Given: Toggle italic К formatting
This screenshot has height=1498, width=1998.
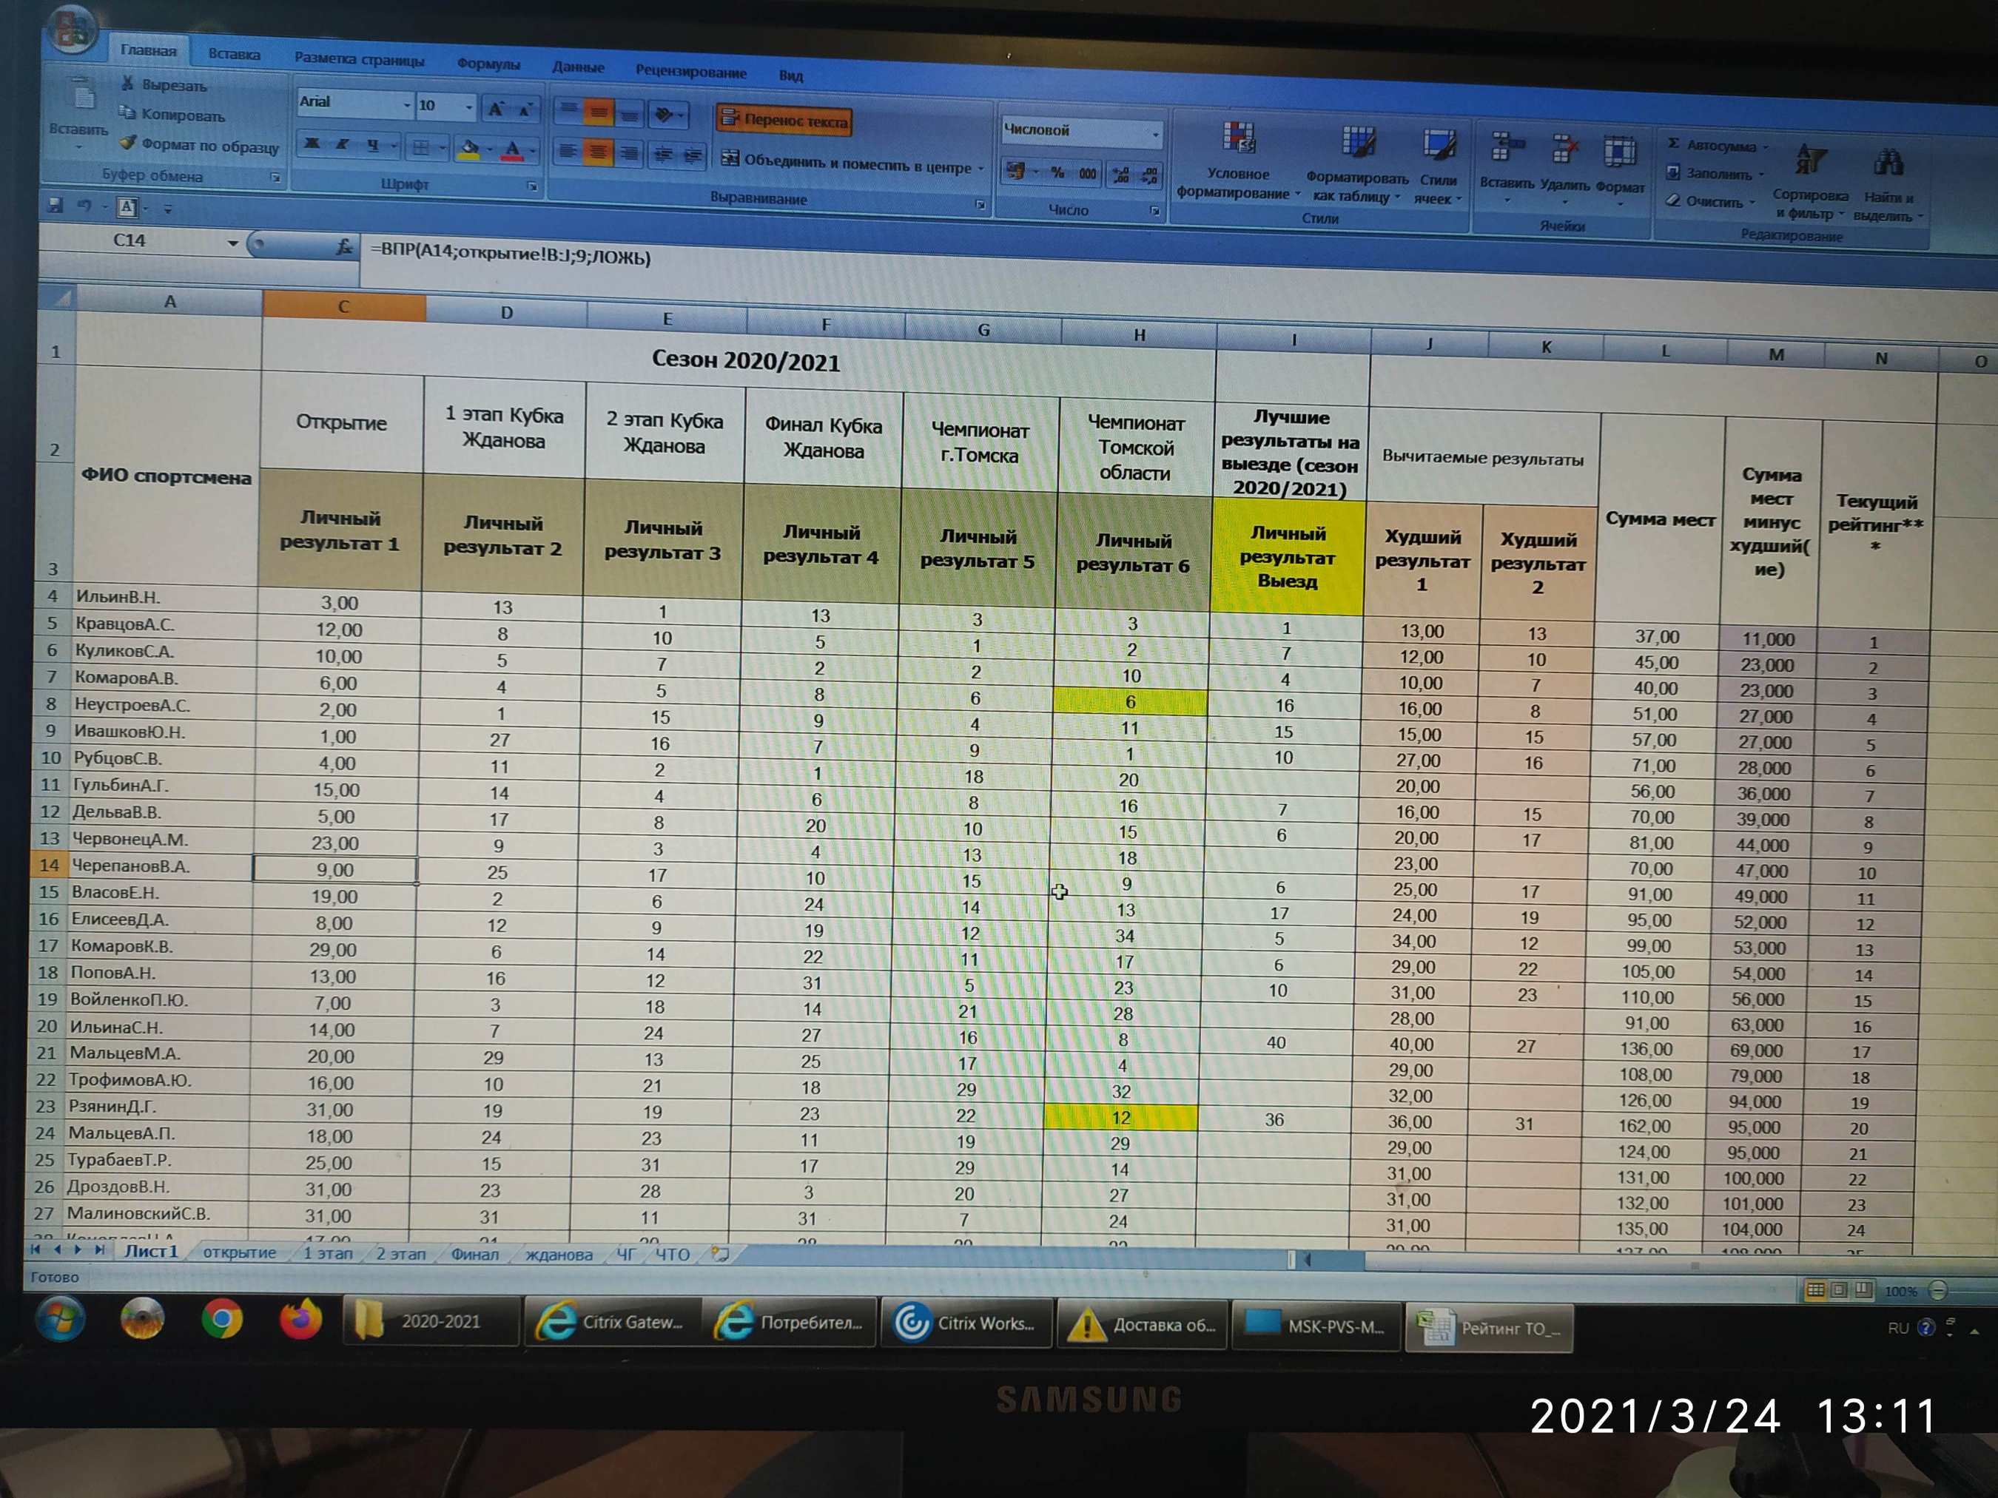Looking at the screenshot, I should click(343, 144).
